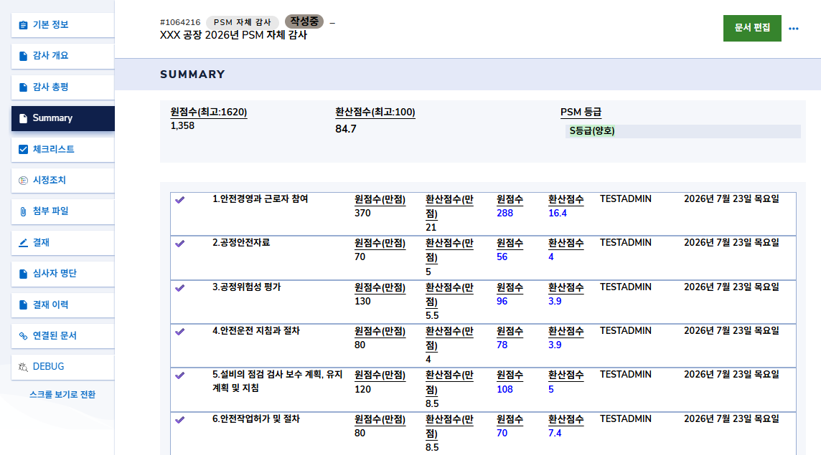Switch to the 체크리스트 tab
The height and width of the screenshot is (455, 821).
point(63,150)
